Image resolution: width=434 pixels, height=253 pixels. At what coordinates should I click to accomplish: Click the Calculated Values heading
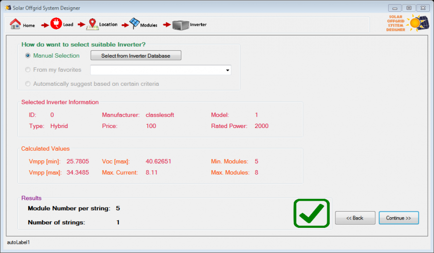coord(46,149)
